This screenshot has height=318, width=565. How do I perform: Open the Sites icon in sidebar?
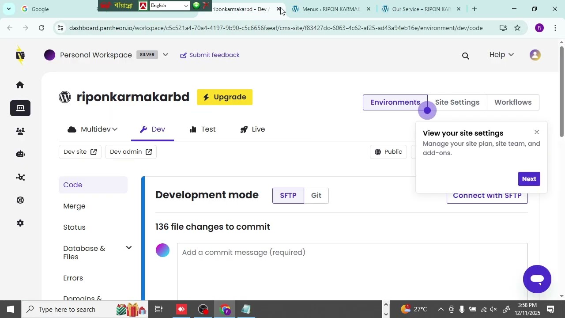coord(20,108)
